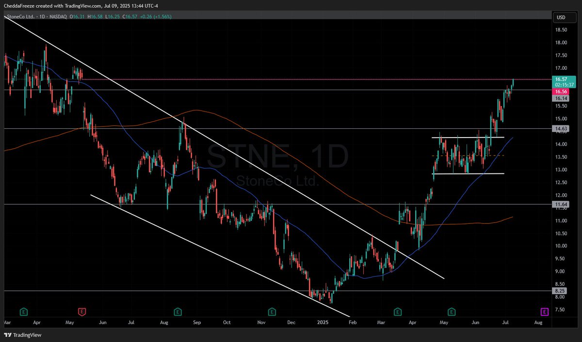
Task: Click the open value O16.31
Action: click(x=78, y=16)
